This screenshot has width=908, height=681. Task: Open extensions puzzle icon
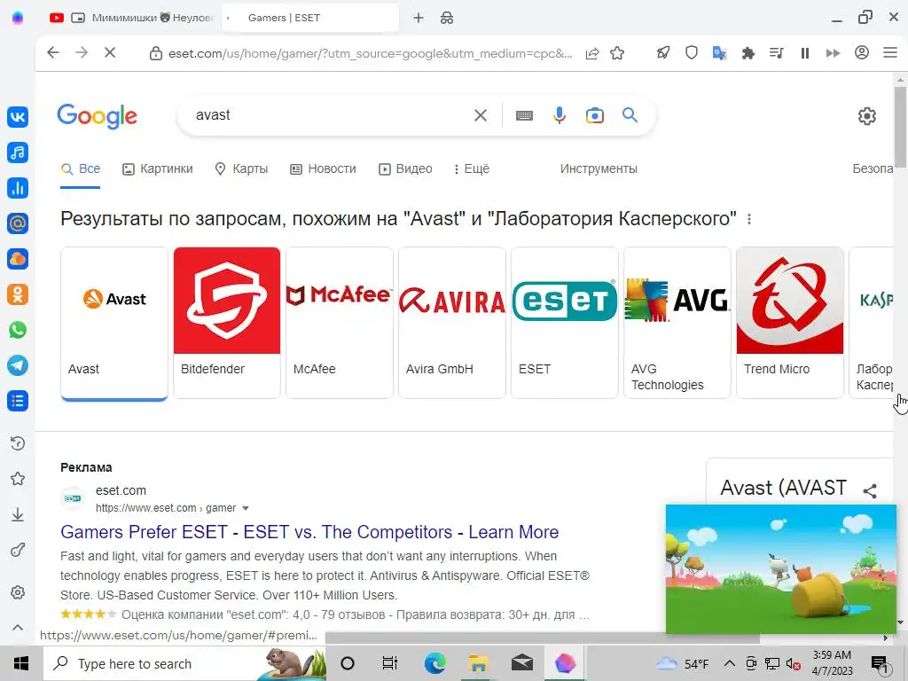pos(748,53)
